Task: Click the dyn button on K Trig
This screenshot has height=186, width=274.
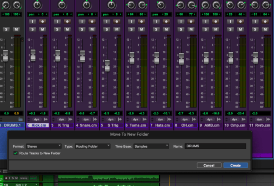Action: coord(61,119)
